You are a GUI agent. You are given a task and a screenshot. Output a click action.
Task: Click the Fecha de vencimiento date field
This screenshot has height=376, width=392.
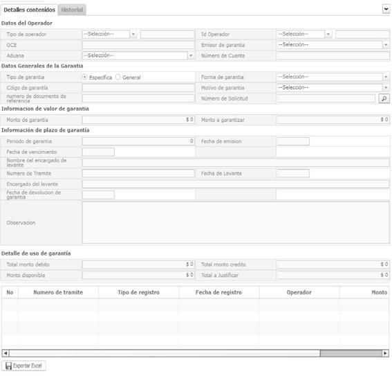98,152
